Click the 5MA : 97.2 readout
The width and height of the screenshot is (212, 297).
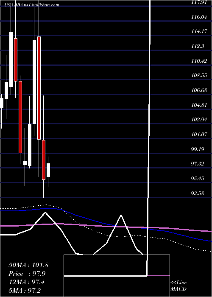pos(25,290)
